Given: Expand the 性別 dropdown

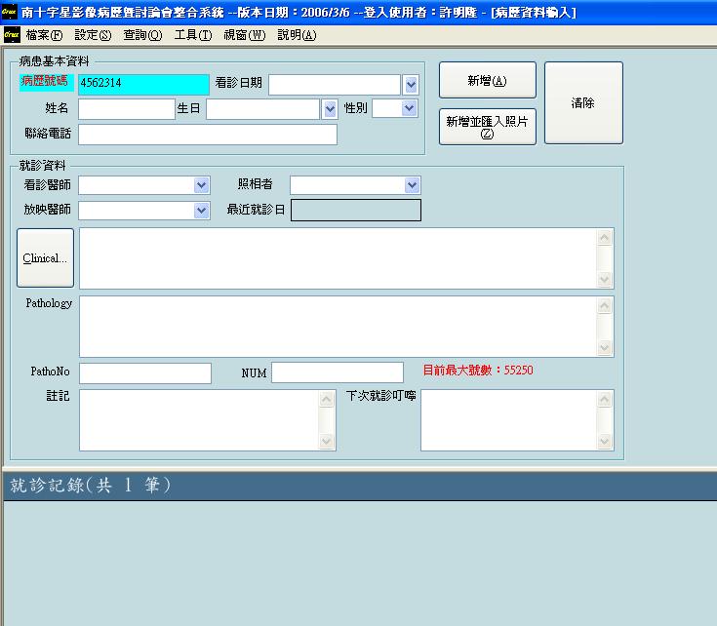Looking at the screenshot, I should [410, 108].
